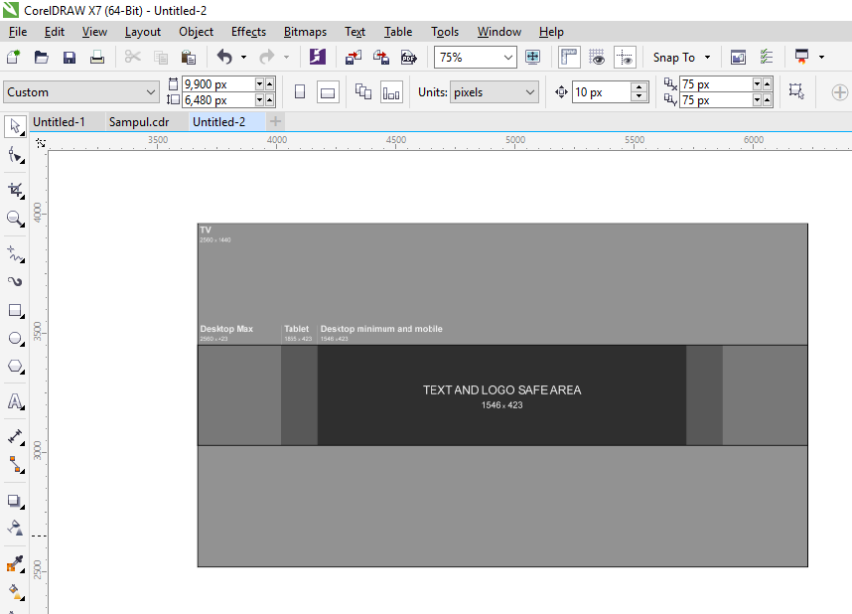
Task: Apply page size to current page only
Action: click(x=391, y=92)
